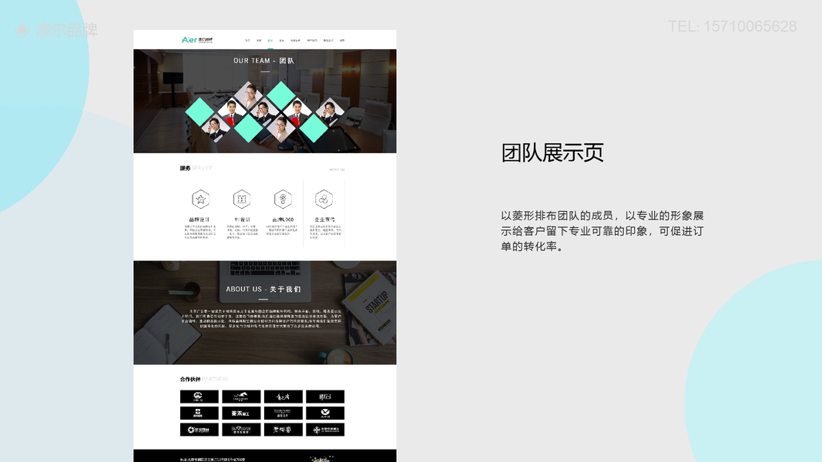The height and width of the screenshot is (462, 822).
Task: Open the 品牌LOGO service title
Action: click(283, 219)
